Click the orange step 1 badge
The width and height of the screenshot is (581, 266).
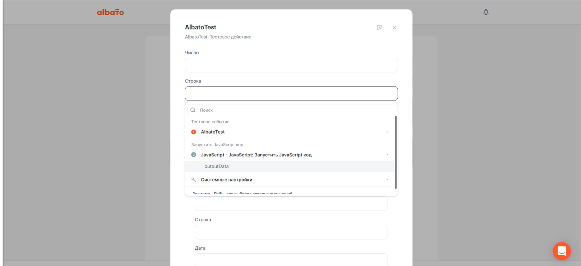pos(194,132)
